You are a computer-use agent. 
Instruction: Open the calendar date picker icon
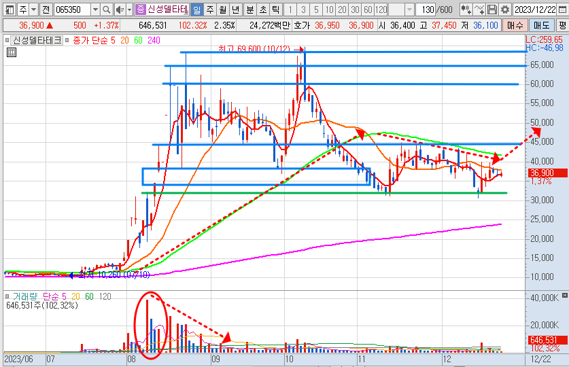[562, 10]
